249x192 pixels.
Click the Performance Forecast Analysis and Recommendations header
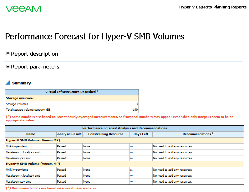click(x=124, y=128)
